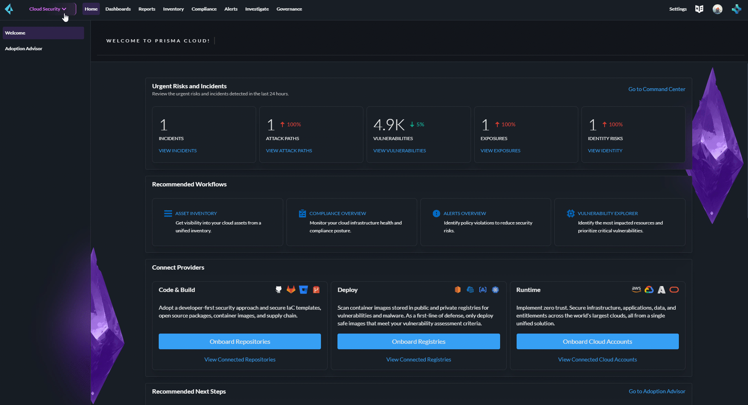Viewport: 748px width, 405px height.
Task: Open the Vulnerability Explorer workflow link
Action: pyautogui.click(x=607, y=213)
